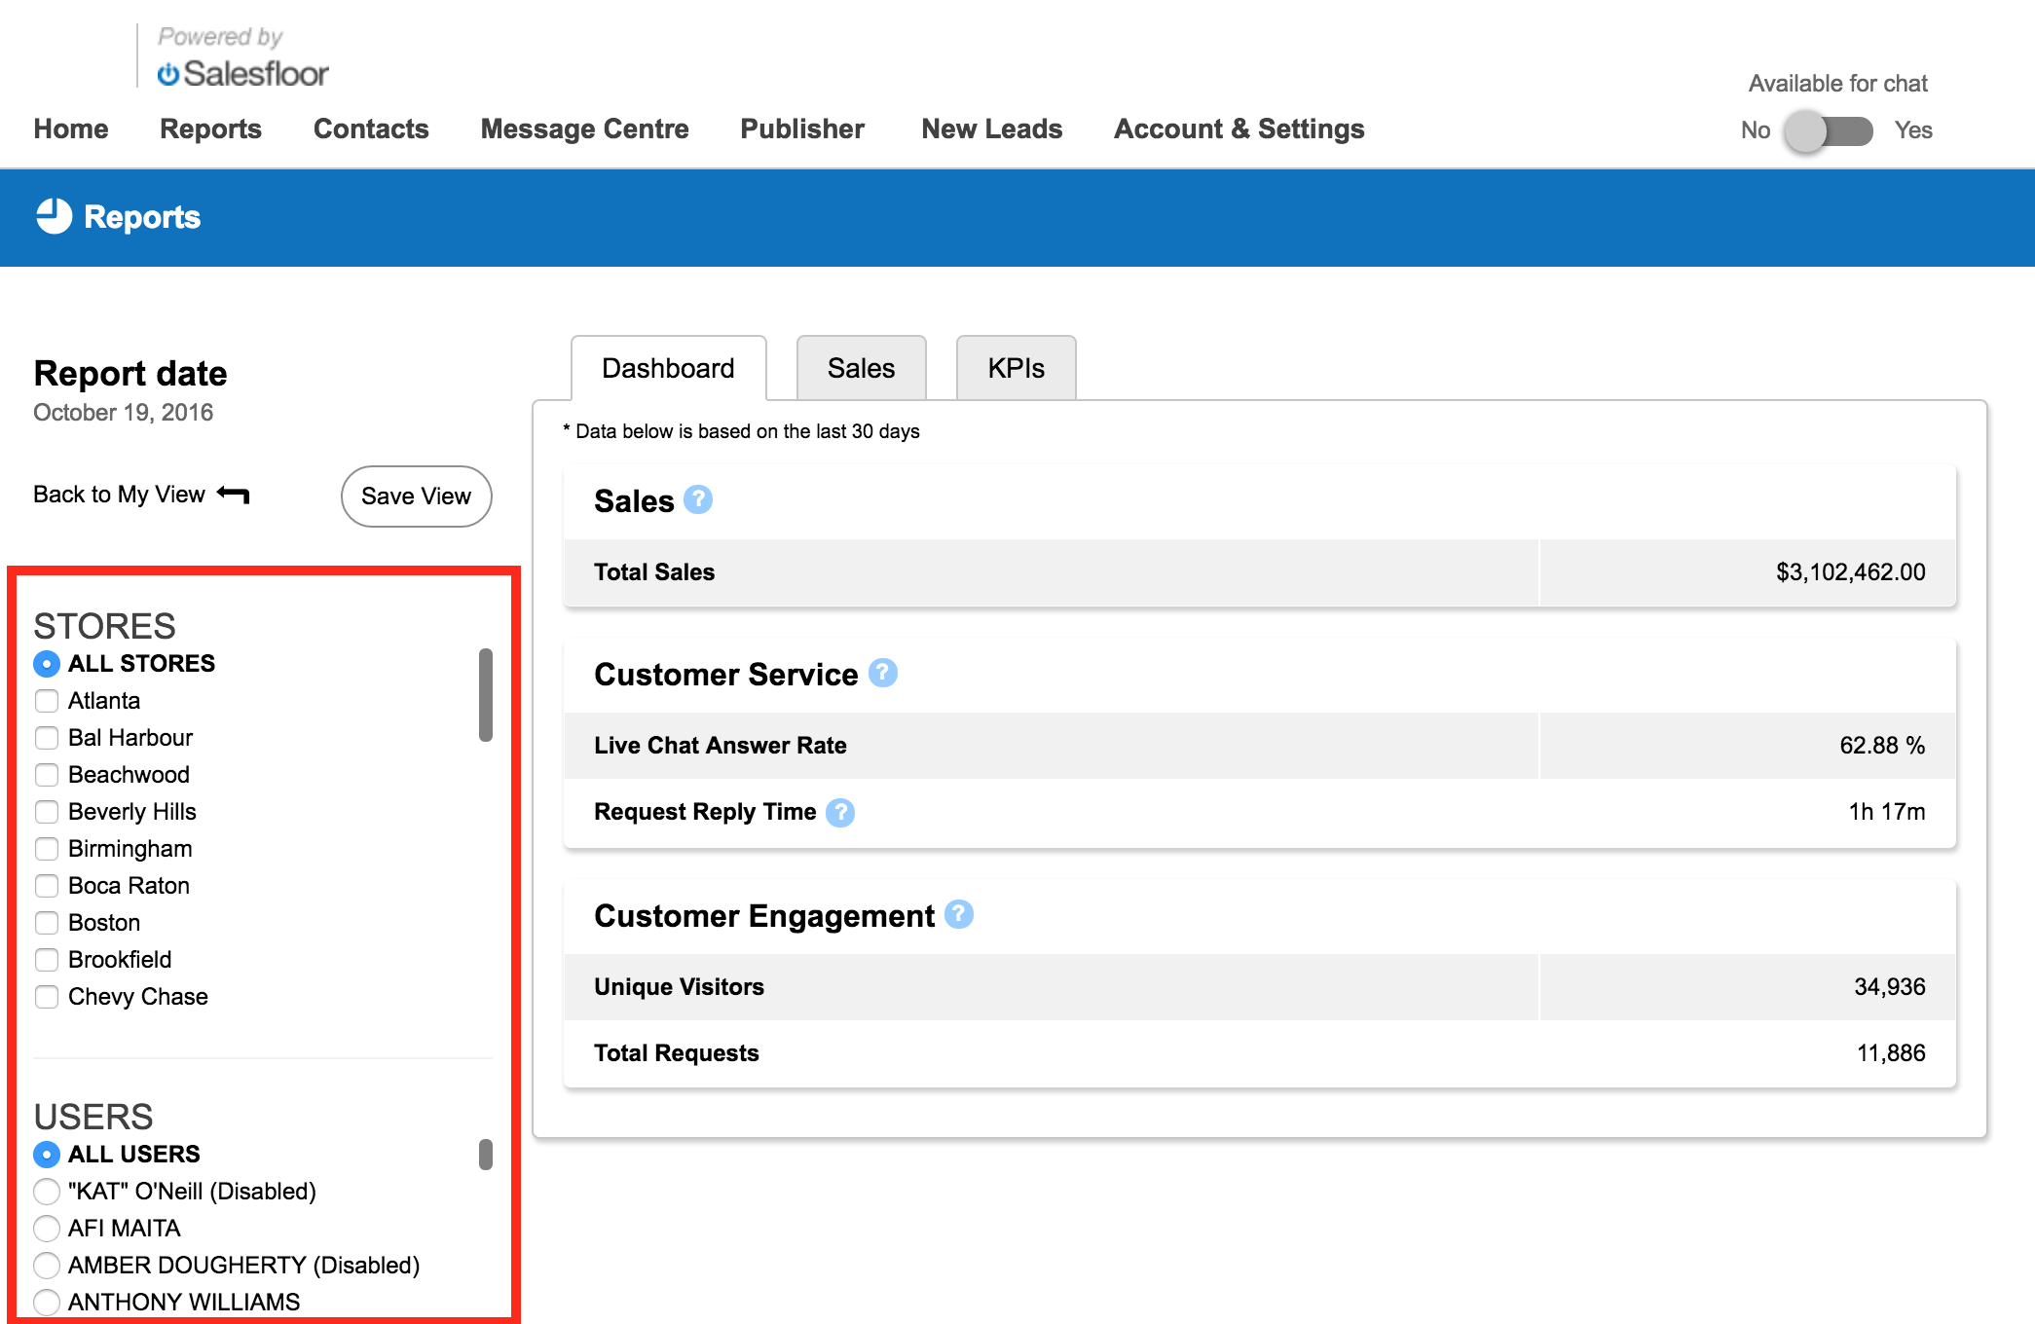Check the Atlanta store checkbox

point(47,701)
